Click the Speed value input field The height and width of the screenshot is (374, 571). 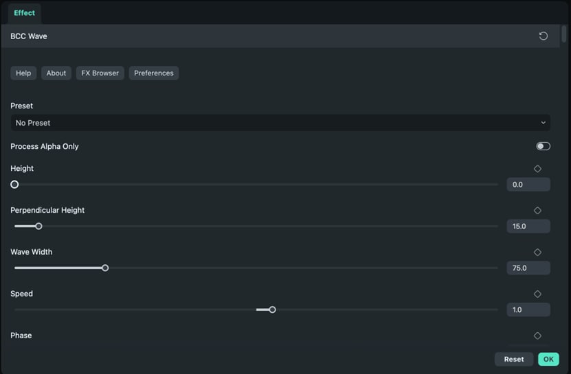[x=528, y=310]
